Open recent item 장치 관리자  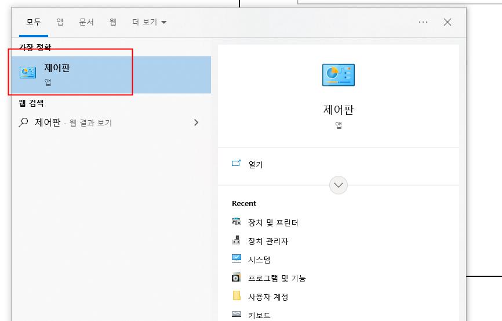268,241
